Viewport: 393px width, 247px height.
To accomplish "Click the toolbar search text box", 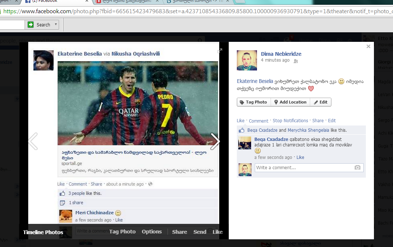I will [12, 25].
